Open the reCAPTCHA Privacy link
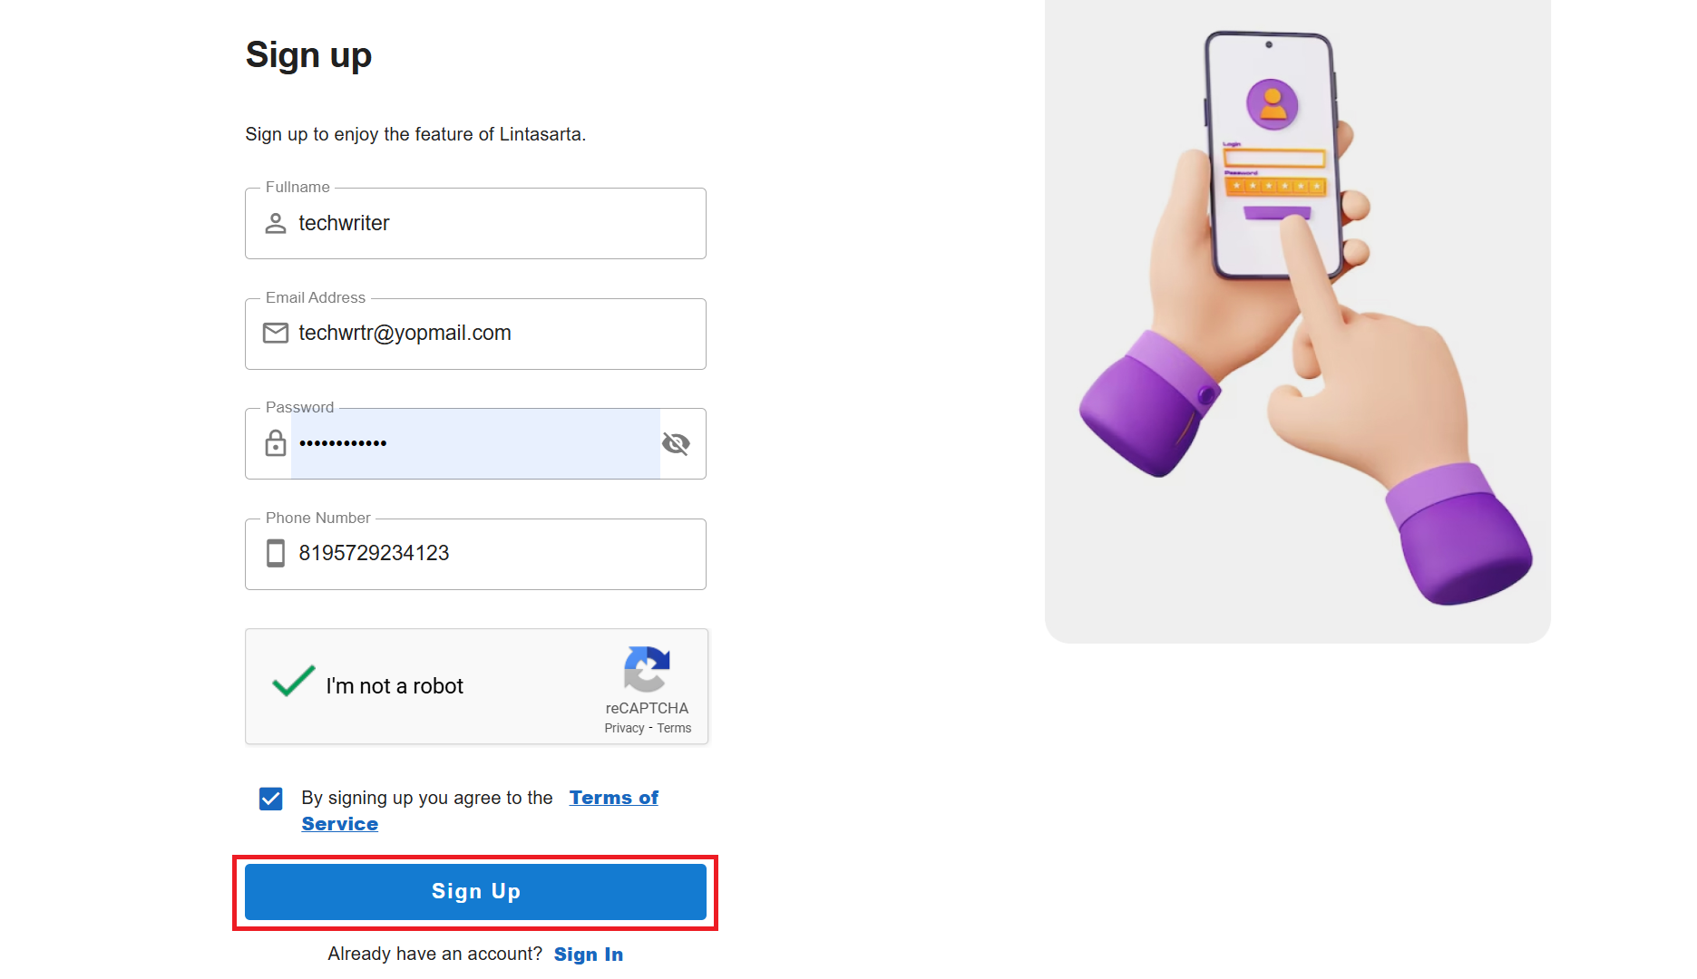Screen dimensions: 1697x979 click(624, 728)
